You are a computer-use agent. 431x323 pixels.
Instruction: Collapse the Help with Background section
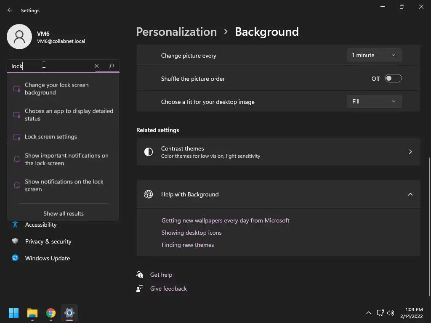click(x=410, y=194)
